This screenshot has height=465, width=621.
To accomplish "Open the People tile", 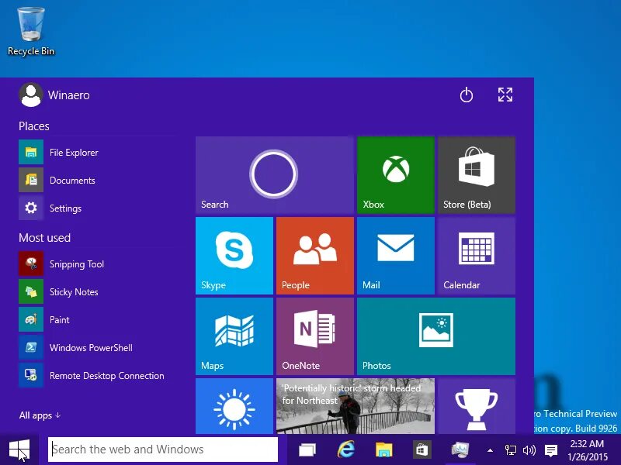I will (314, 256).
